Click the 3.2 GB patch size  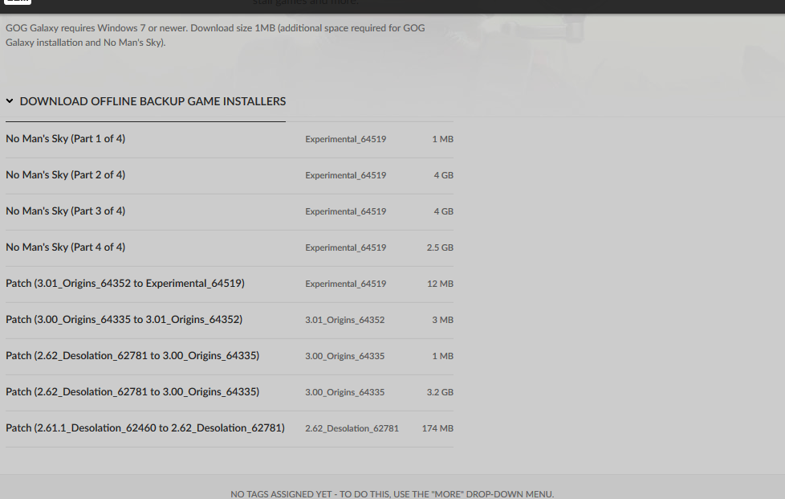tap(440, 392)
